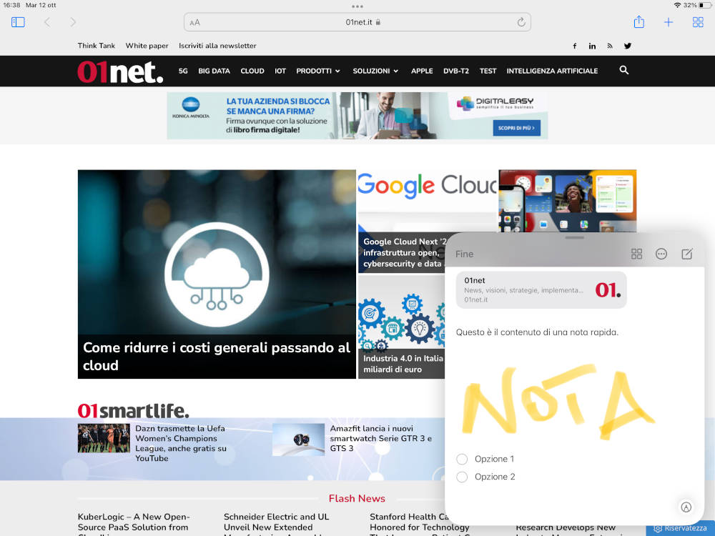
Task: Reload the 01net.it page
Action: 521,22
